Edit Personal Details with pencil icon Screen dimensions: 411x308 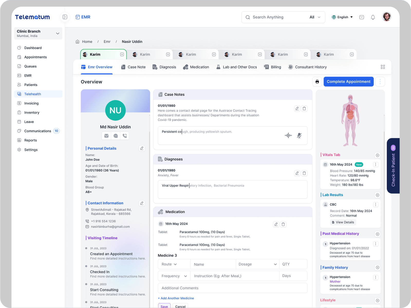[x=142, y=148]
